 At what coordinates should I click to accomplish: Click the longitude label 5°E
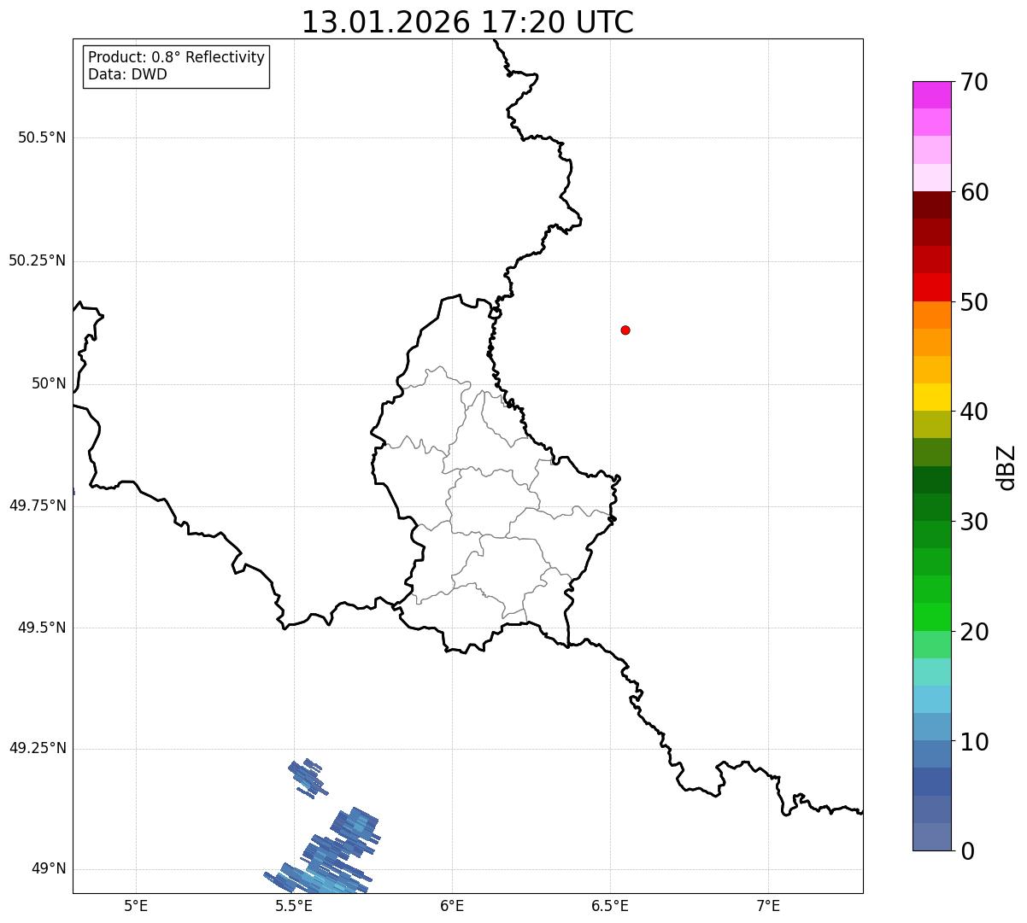(136, 905)
